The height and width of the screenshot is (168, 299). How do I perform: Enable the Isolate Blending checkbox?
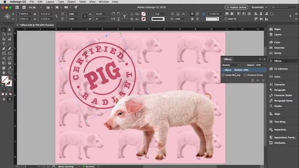(223, 75)
